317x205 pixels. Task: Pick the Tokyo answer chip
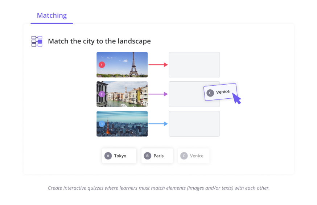[119, 156]
